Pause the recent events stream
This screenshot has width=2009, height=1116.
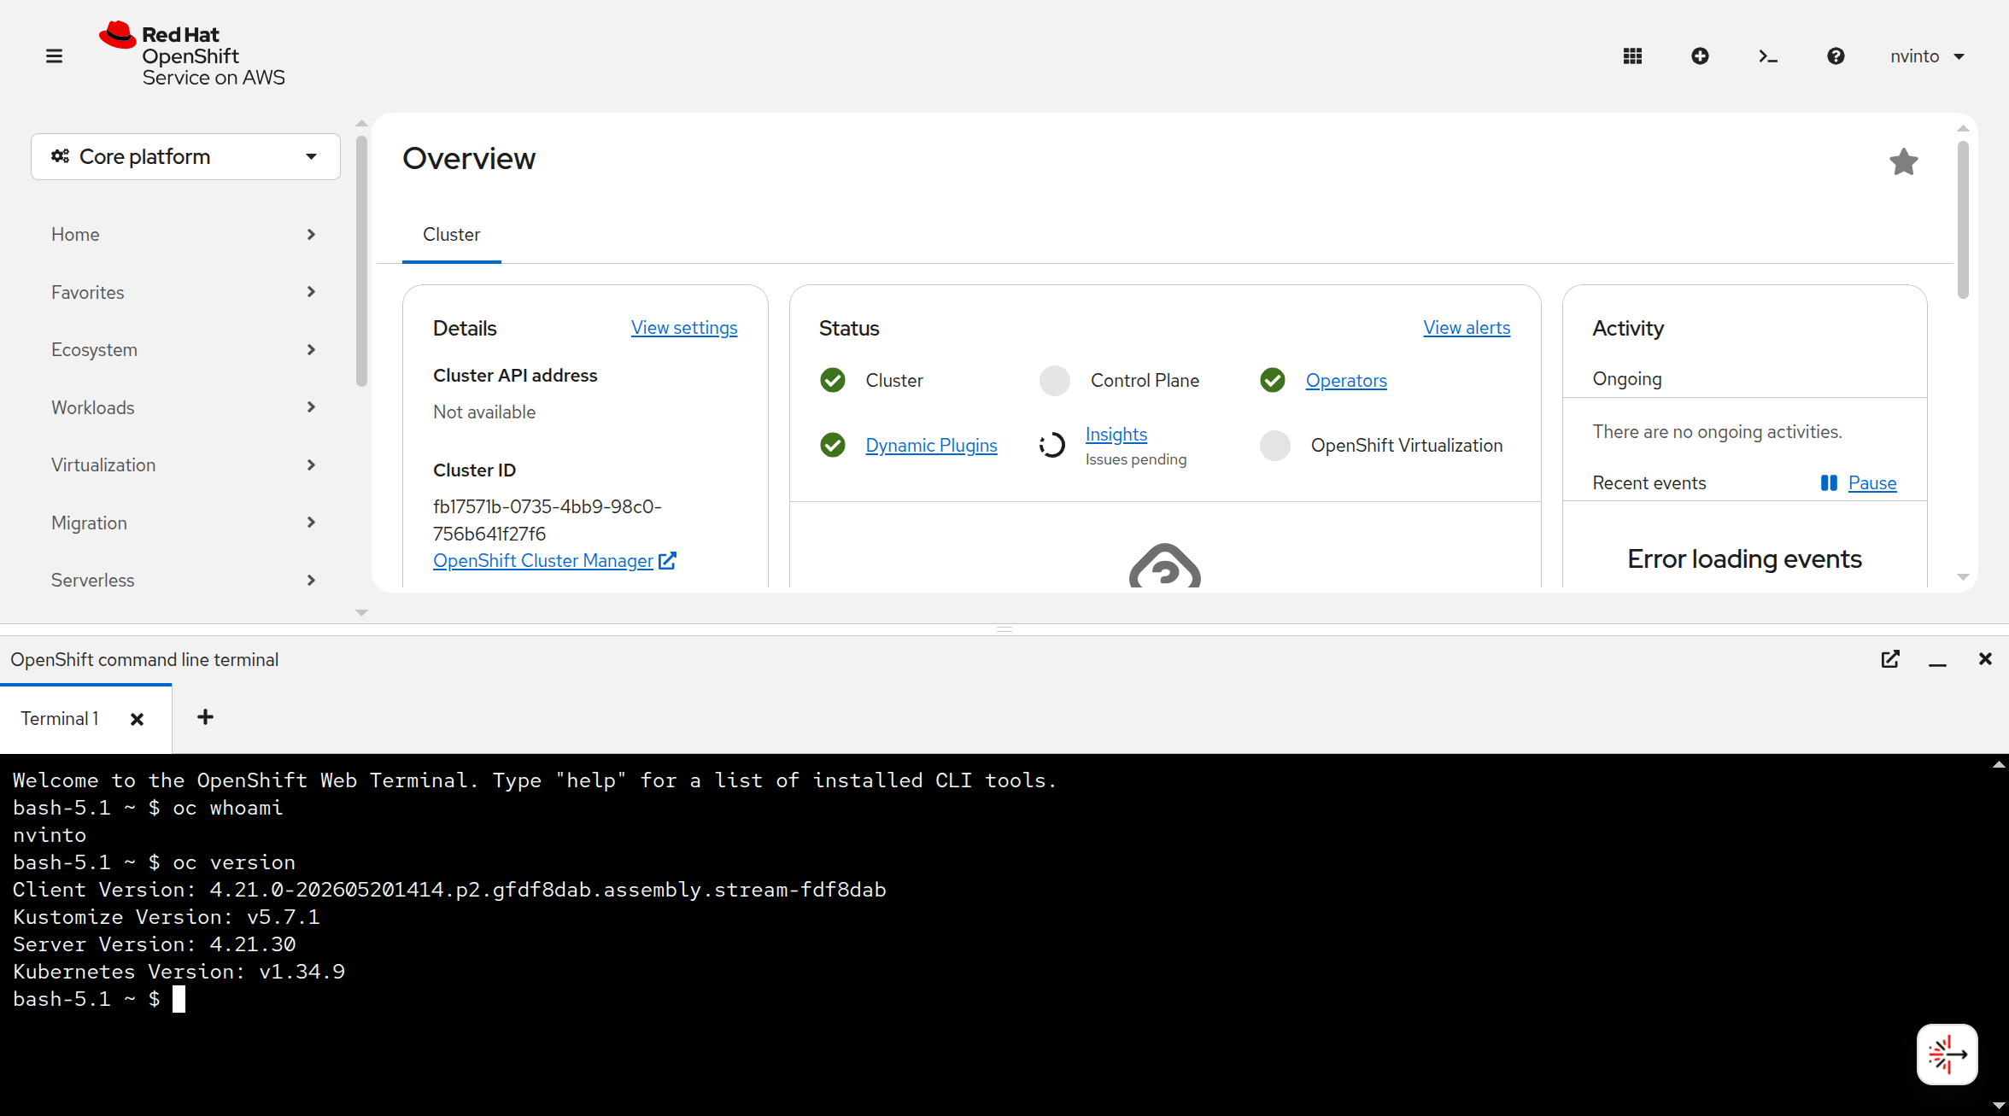1871,483
